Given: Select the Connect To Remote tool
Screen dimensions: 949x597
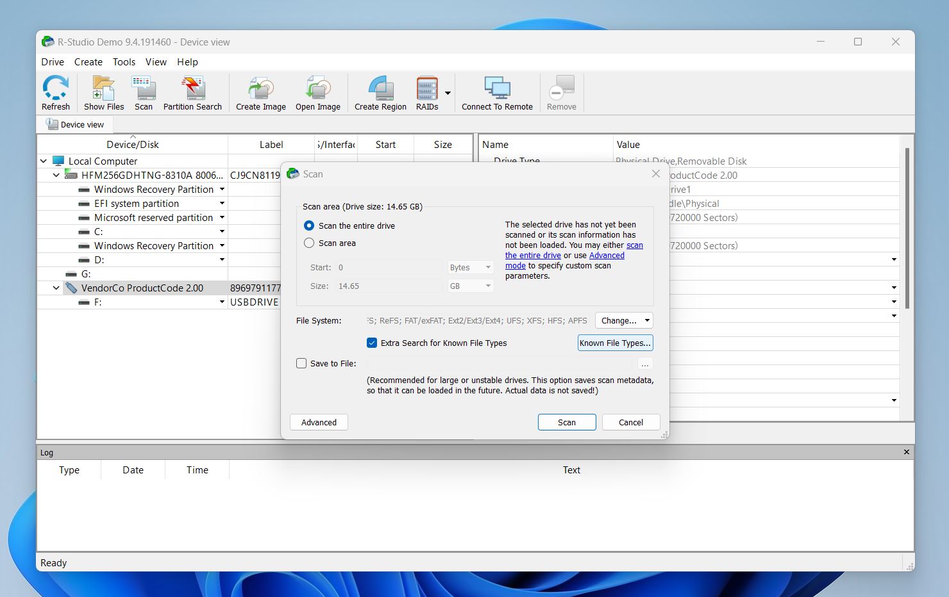Looking at the screenshot, I should pyautogui.click(x=497, y=92).
